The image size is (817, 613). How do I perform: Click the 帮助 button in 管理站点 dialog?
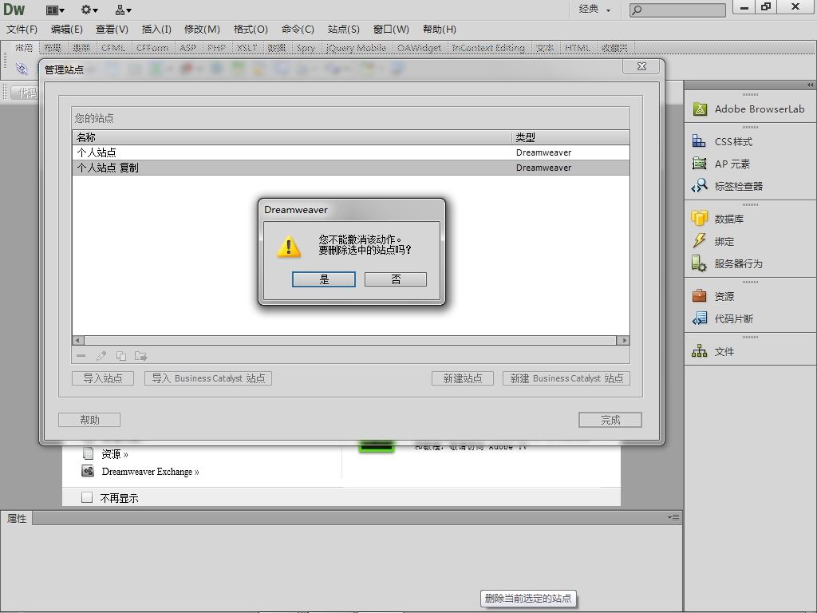tap(89, 420)
